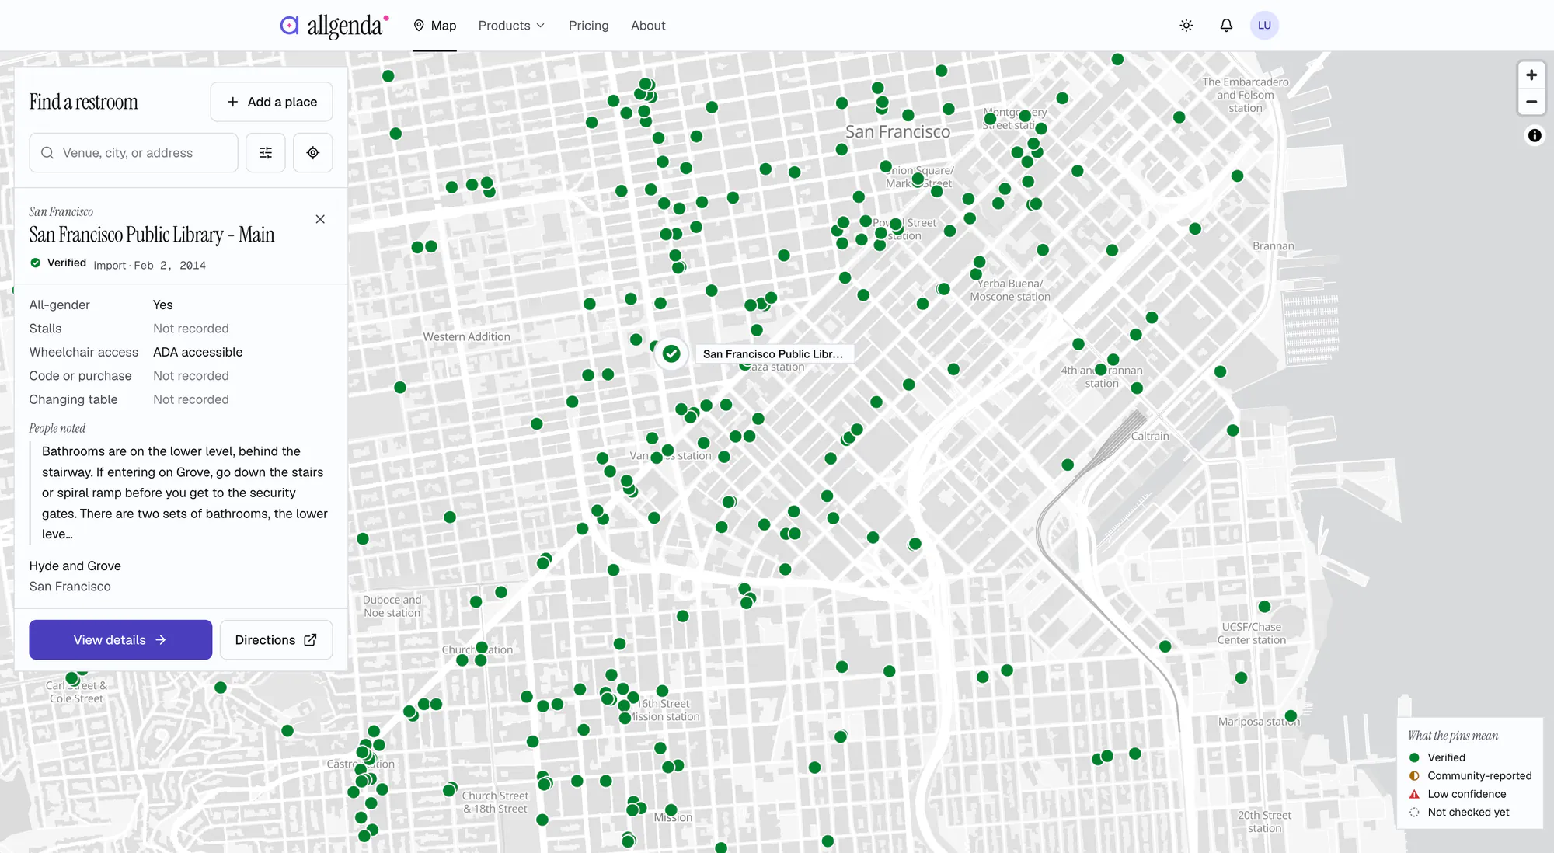1554x853 pixels.
Task: Click the Low confidence triangle legend icon
Action: [1414, 794]
